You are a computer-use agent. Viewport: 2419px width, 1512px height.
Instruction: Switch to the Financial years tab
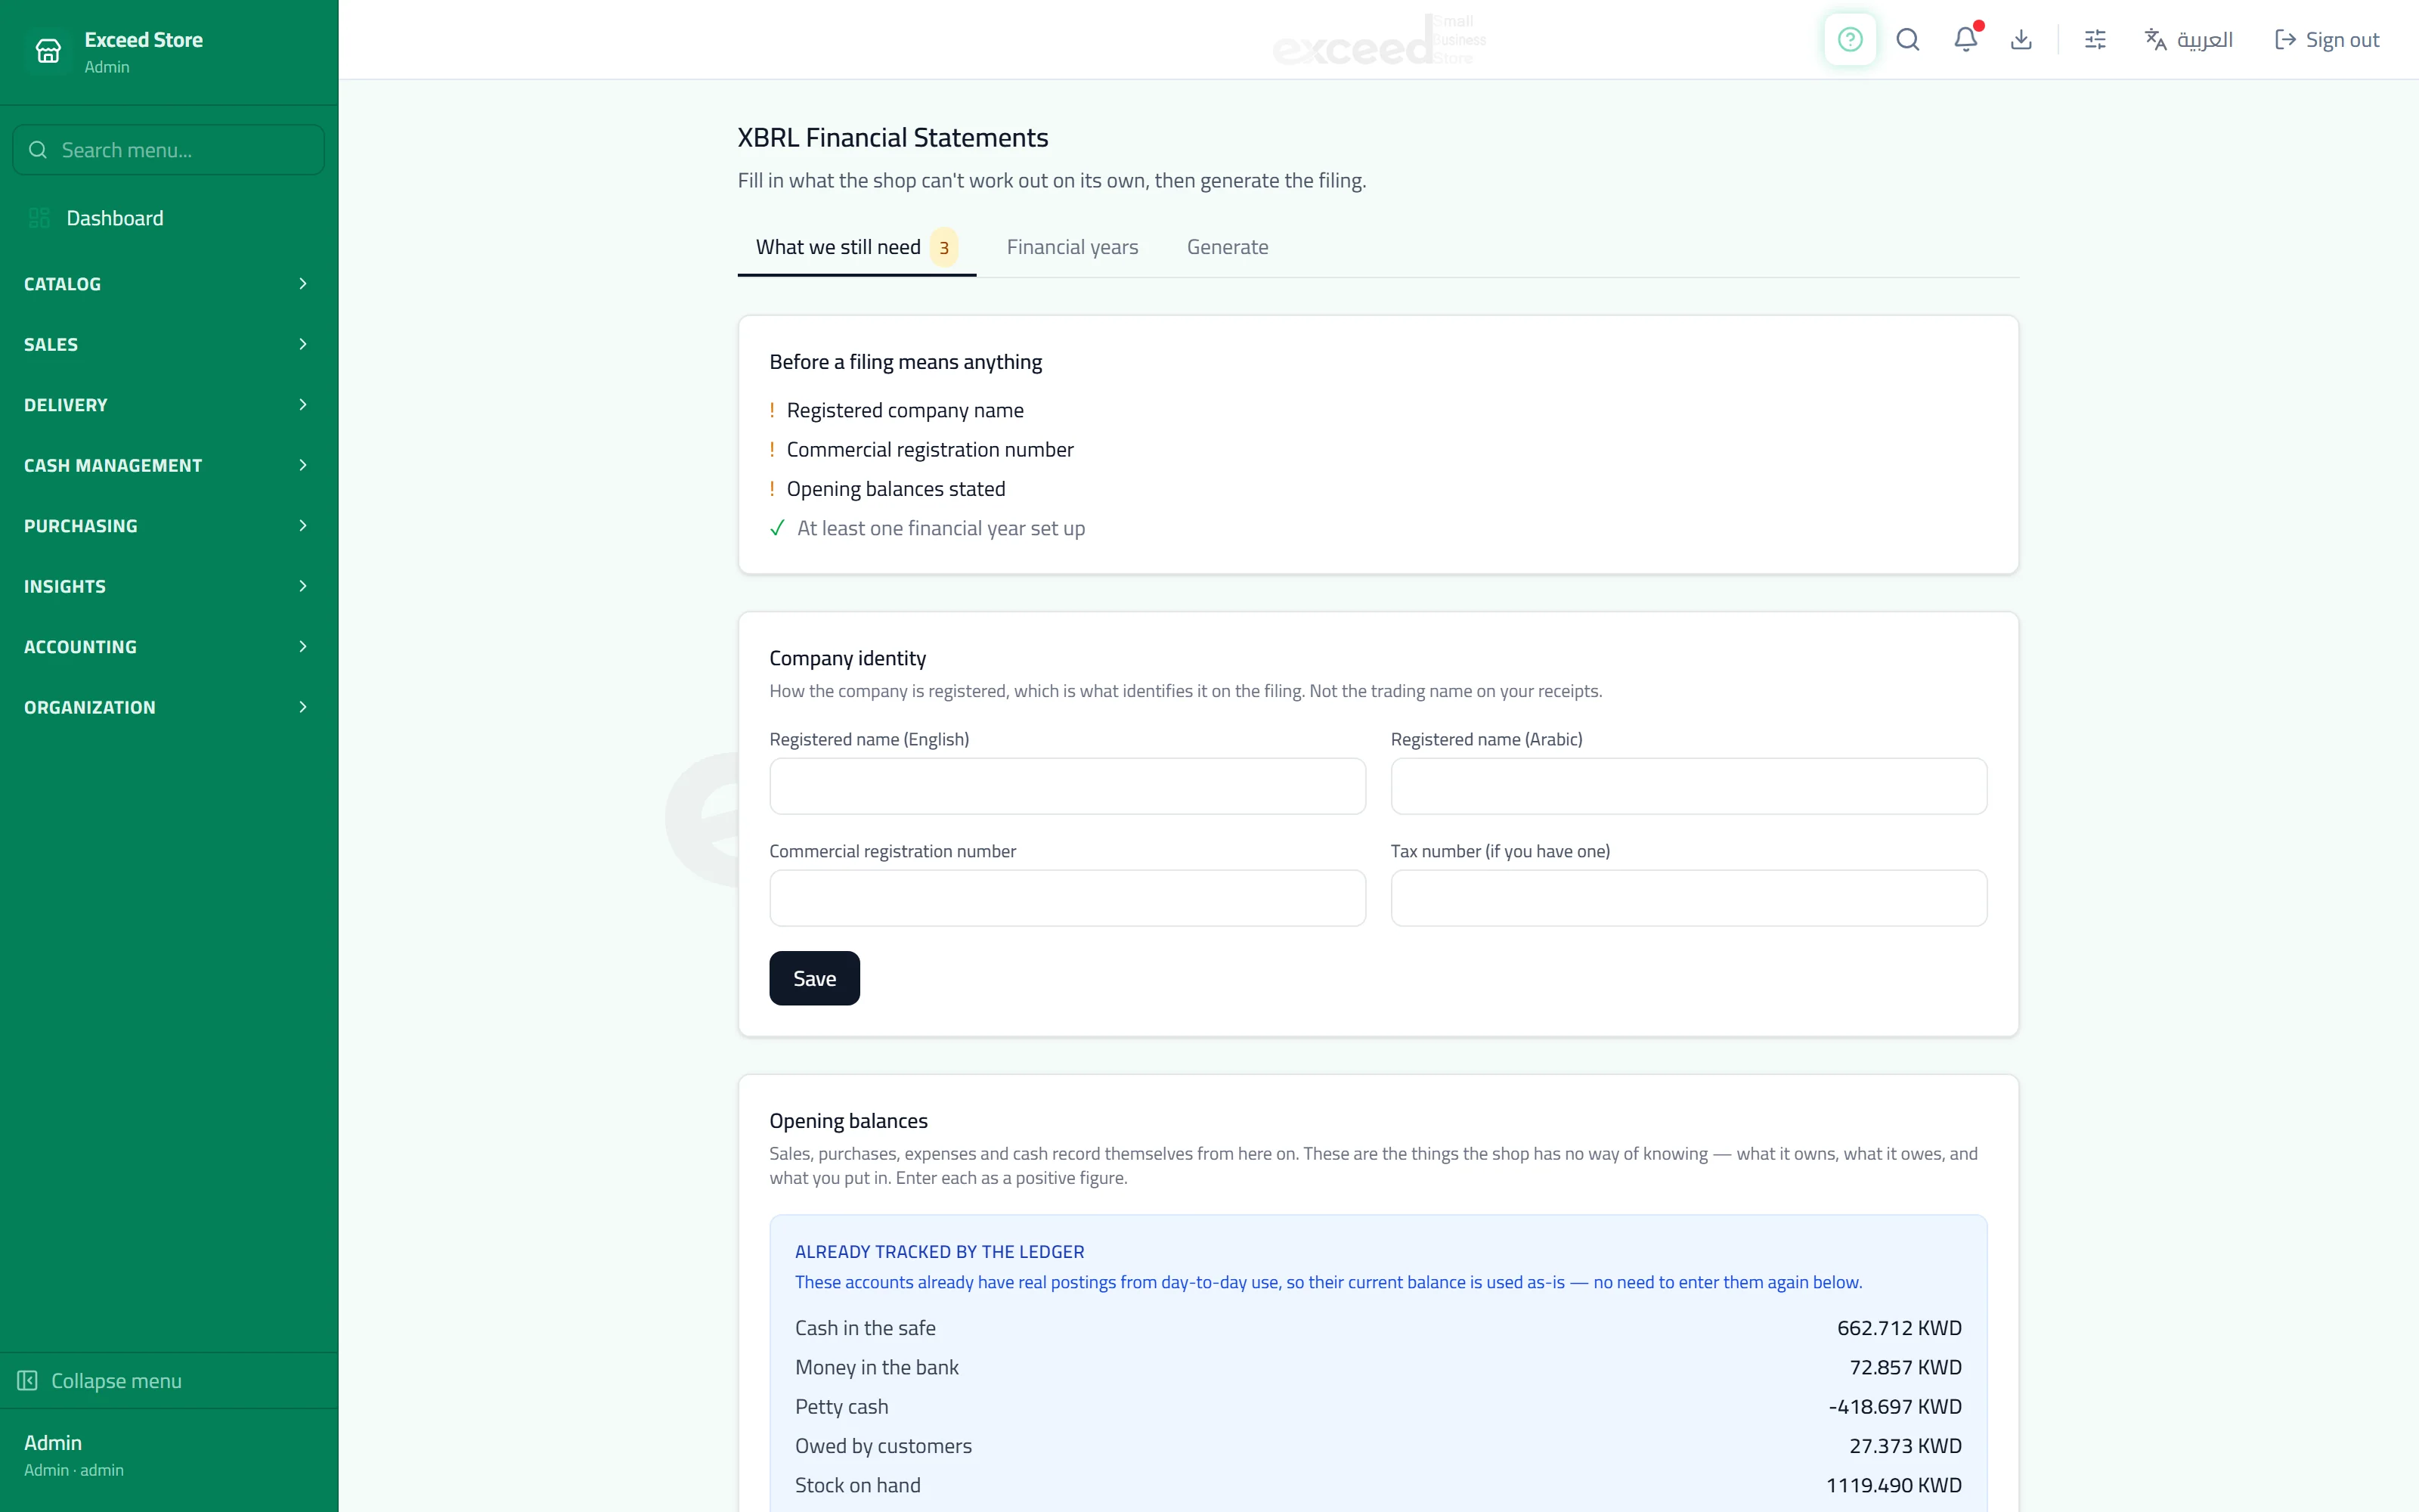(x=1072, y=247)
